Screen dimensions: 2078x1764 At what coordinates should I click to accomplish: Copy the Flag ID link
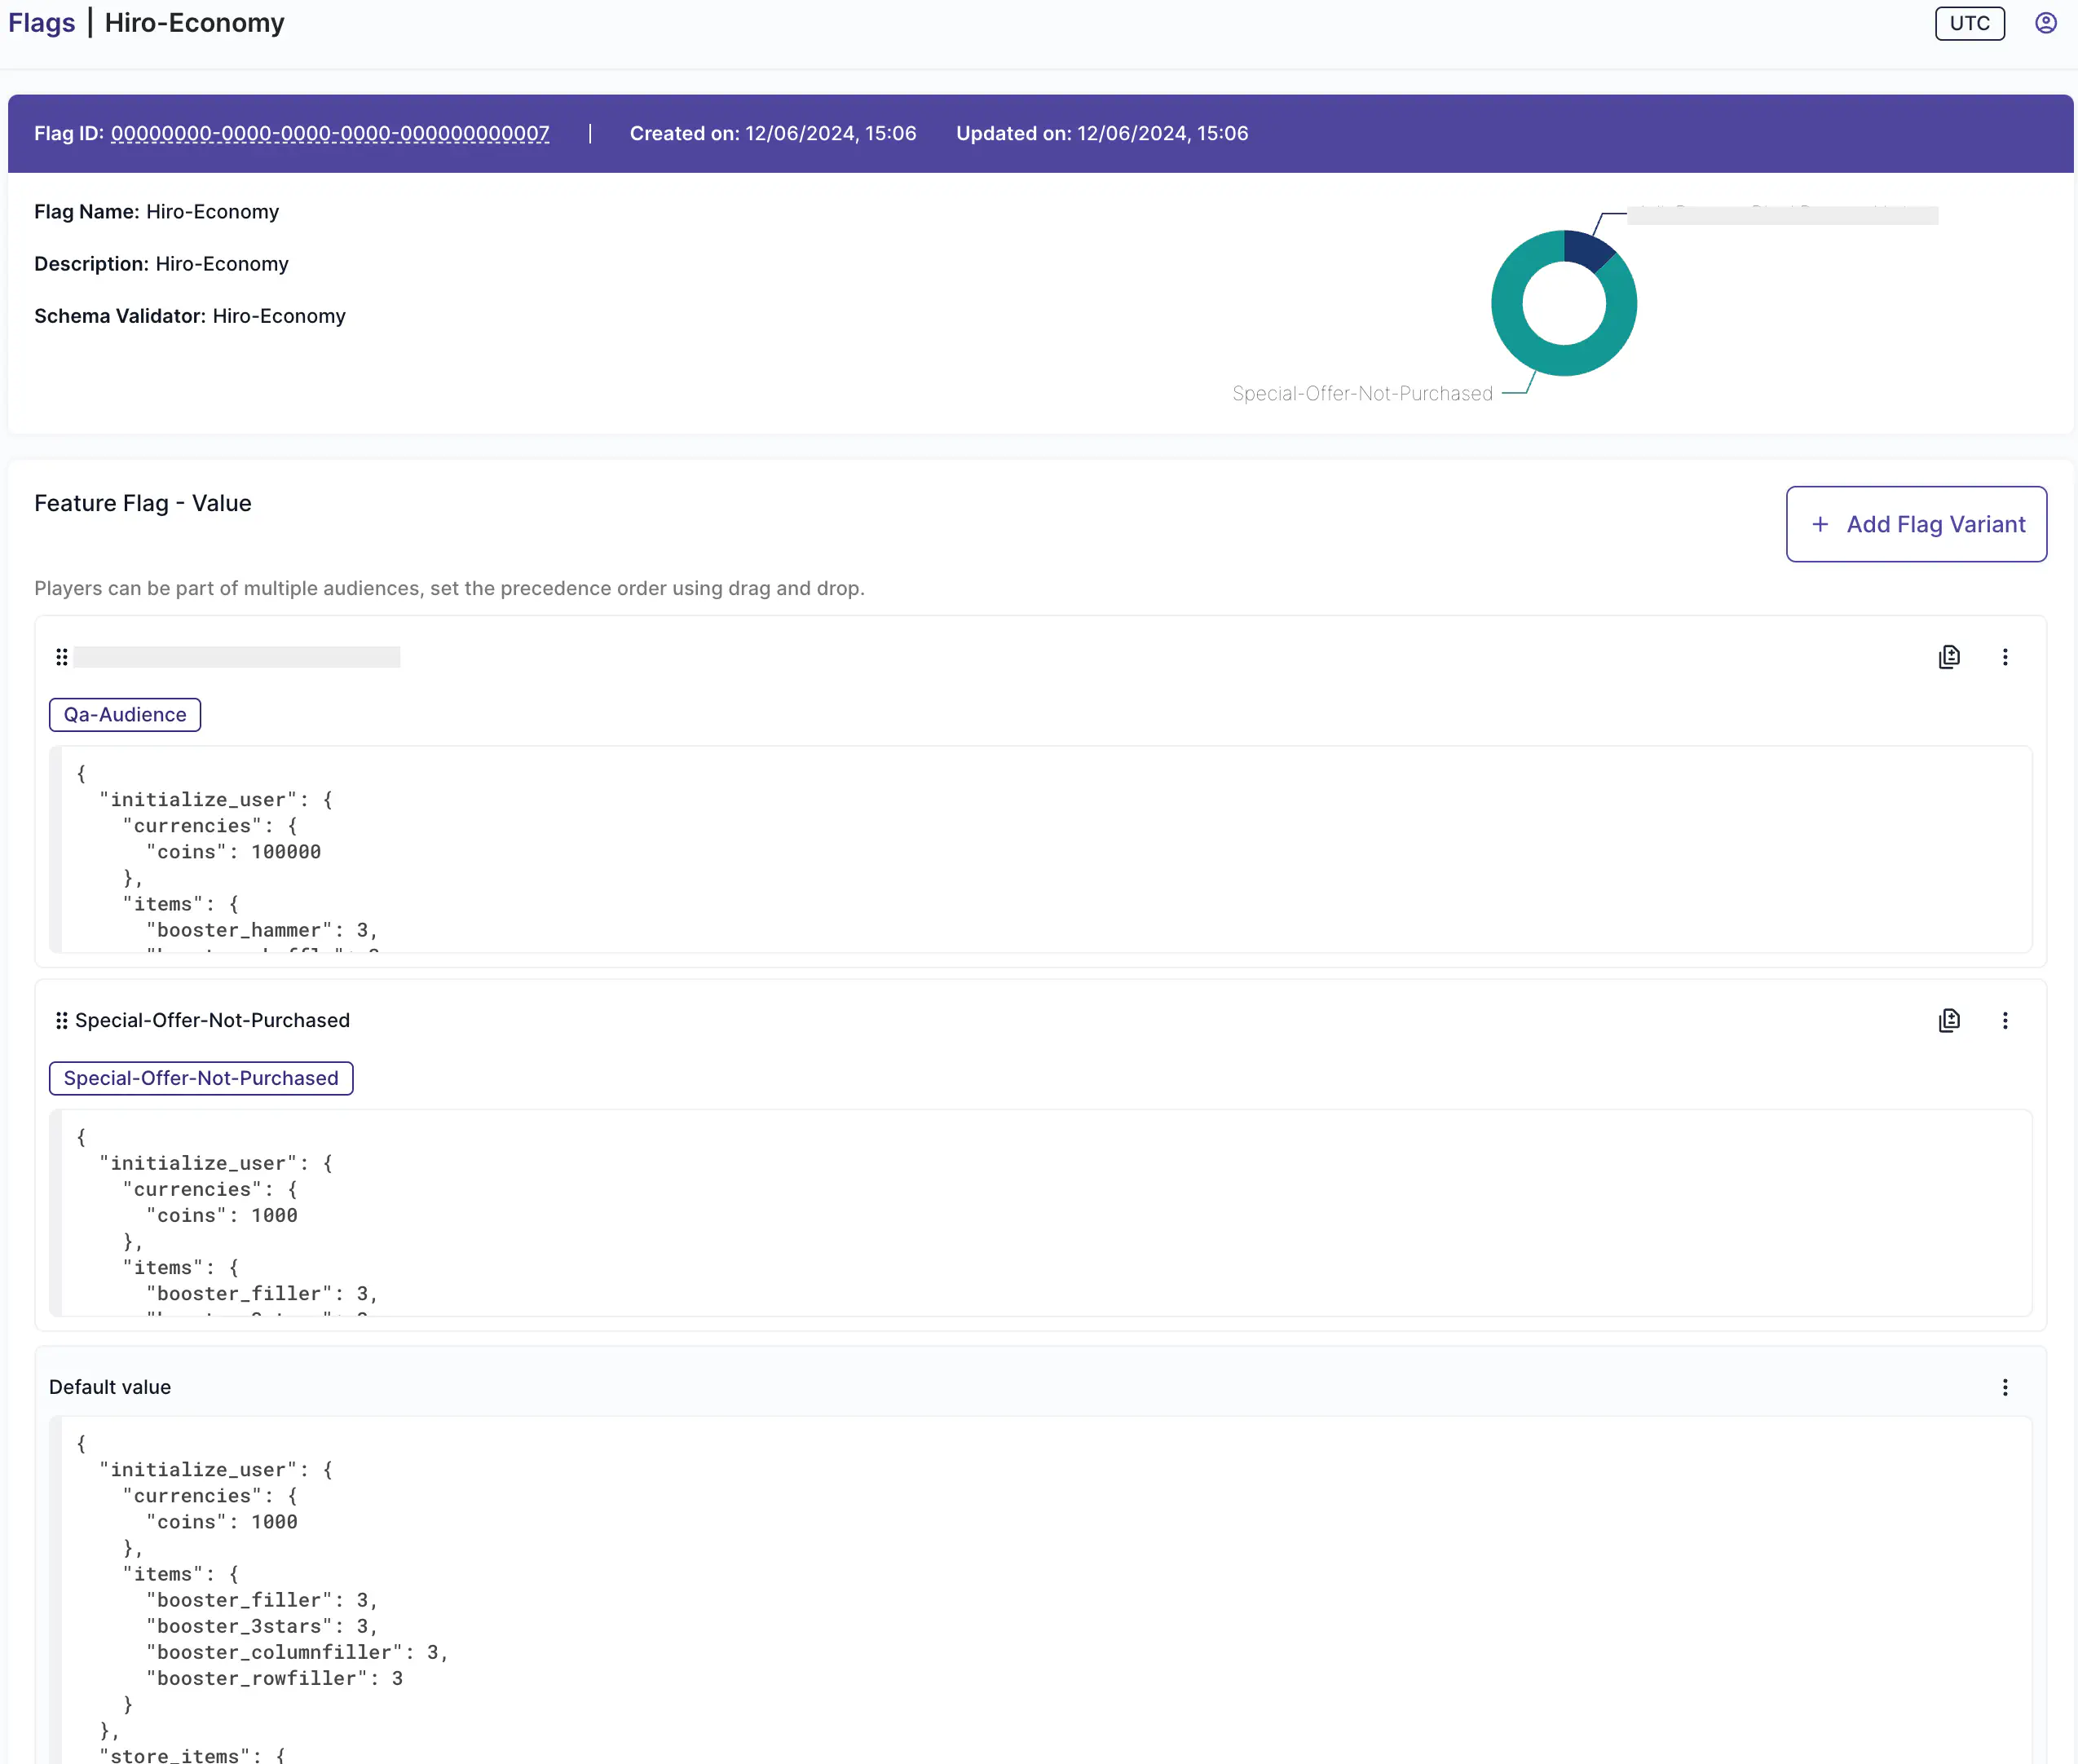[x=329, y=133]
